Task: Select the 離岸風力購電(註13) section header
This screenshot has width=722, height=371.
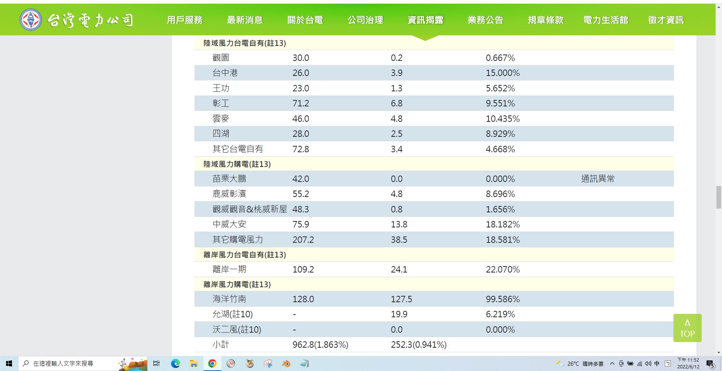Action: coord(237,285)
